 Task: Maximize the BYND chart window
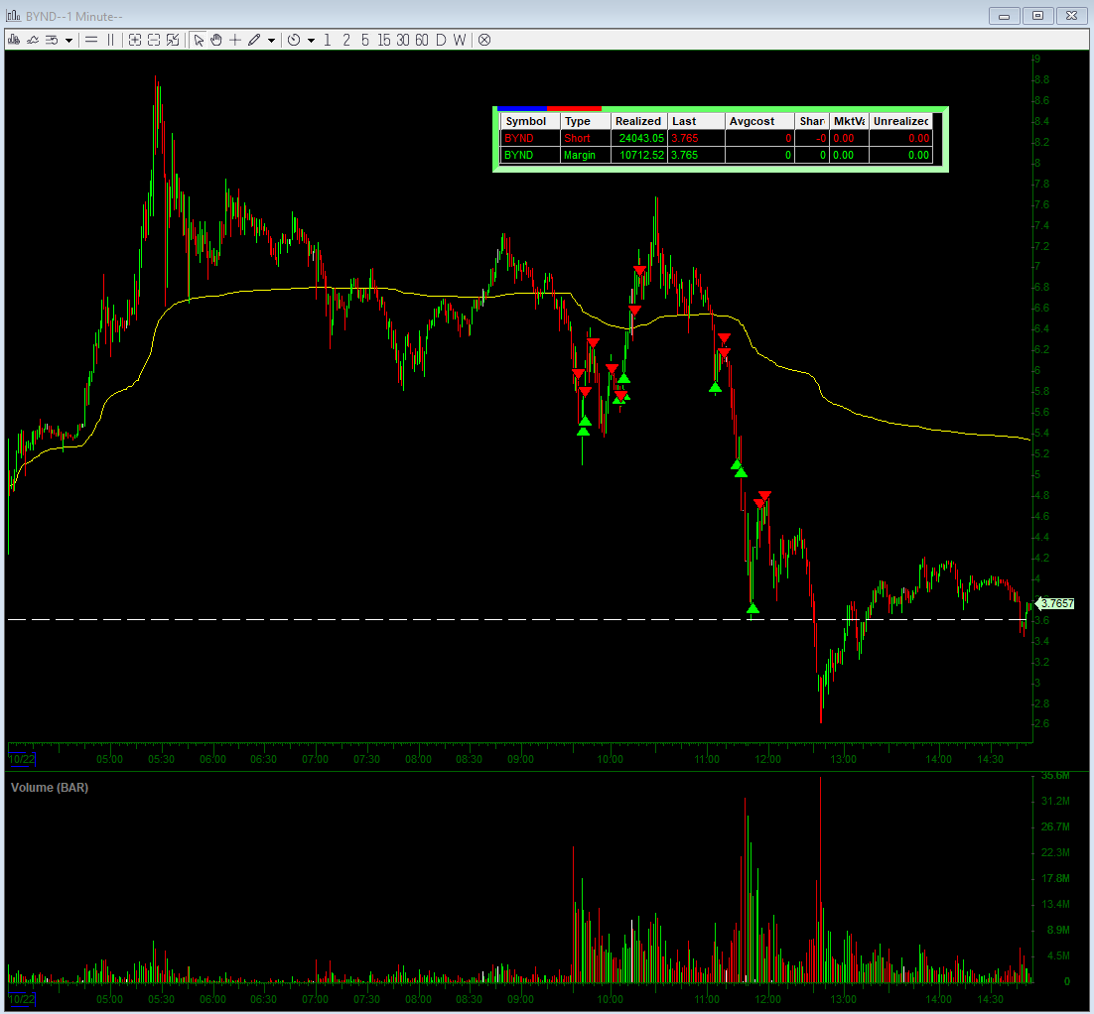point(1038,15)
